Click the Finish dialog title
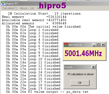Image resolution: width=109 pixels, height=94 pixels. point(68,67)
